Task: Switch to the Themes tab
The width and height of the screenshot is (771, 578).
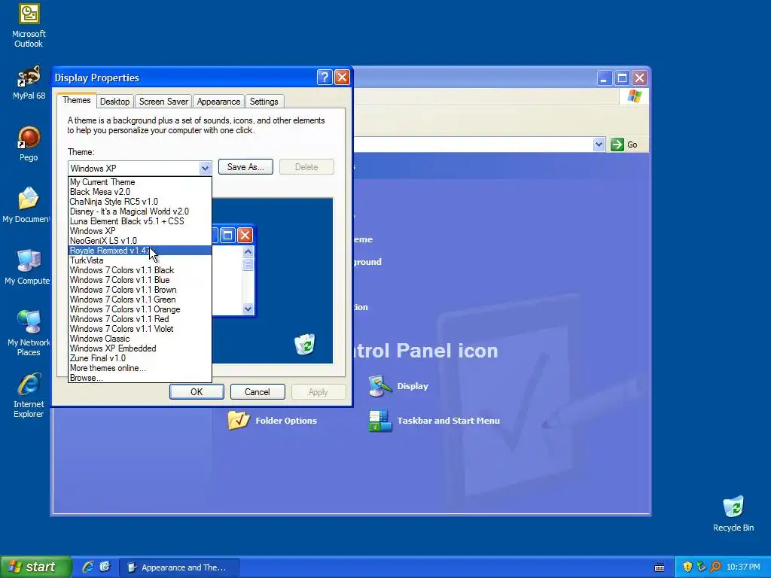Action: point(76,100)
